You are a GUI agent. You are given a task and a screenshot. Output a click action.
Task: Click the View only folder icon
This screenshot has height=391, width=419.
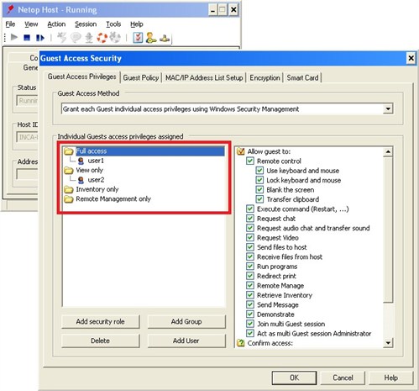[x=68, y=171]
